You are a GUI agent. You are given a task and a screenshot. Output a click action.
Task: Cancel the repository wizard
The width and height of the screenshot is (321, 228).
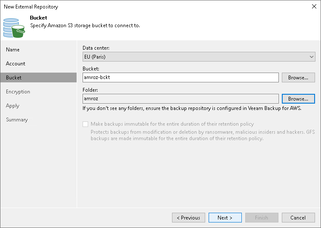(x=298, y=218)
